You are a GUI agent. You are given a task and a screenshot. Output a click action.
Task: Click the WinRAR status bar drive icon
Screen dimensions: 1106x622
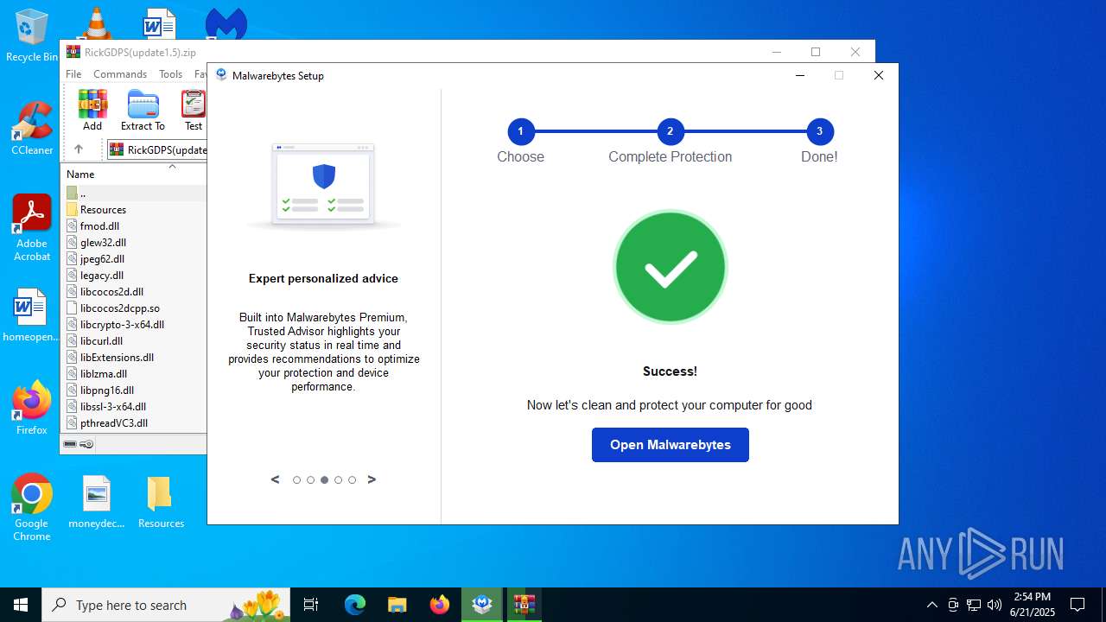[x=70, y=444]
